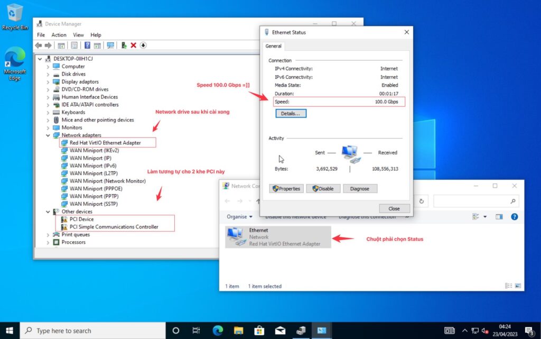Select WAN Miniport (IKEv2) device
The height and width of the screenshot is (339, 541).
[x=94, y=151]
